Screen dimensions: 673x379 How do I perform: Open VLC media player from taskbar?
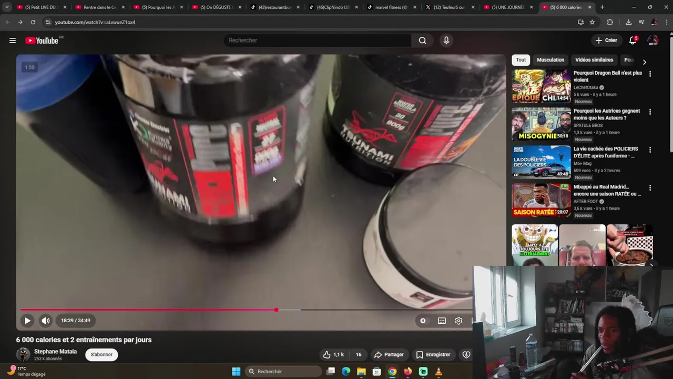[439, 372]
